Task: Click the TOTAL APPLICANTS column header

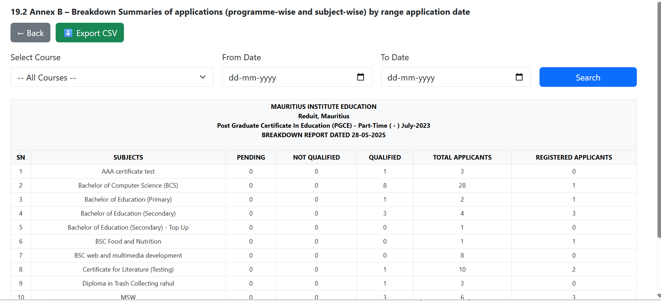Action: coord(462,157)
